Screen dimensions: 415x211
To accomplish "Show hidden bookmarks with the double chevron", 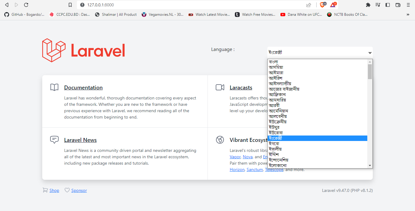I will [x=408, y=14].
